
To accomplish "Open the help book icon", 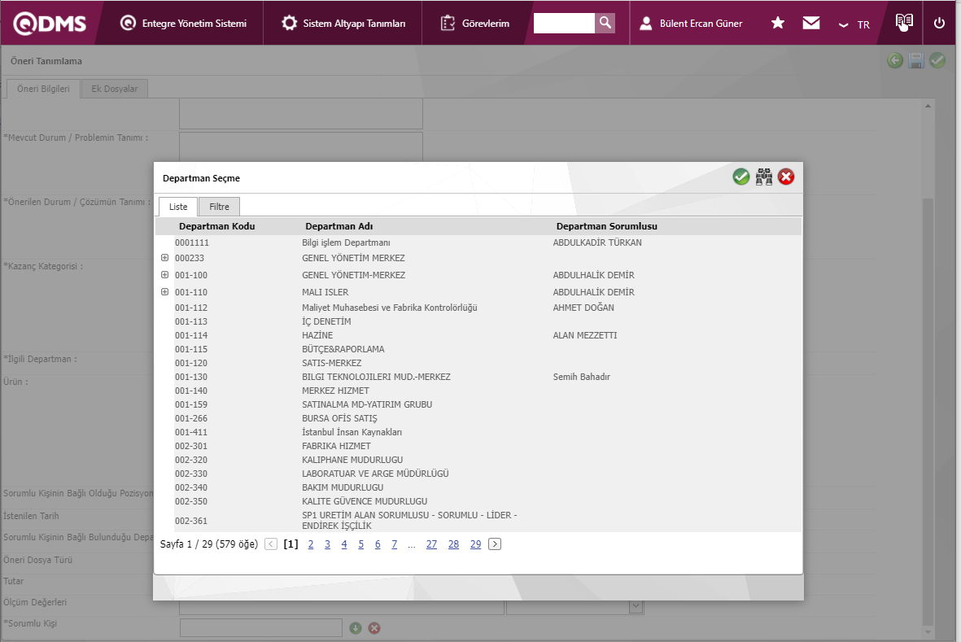I will [x=903, y=23].
